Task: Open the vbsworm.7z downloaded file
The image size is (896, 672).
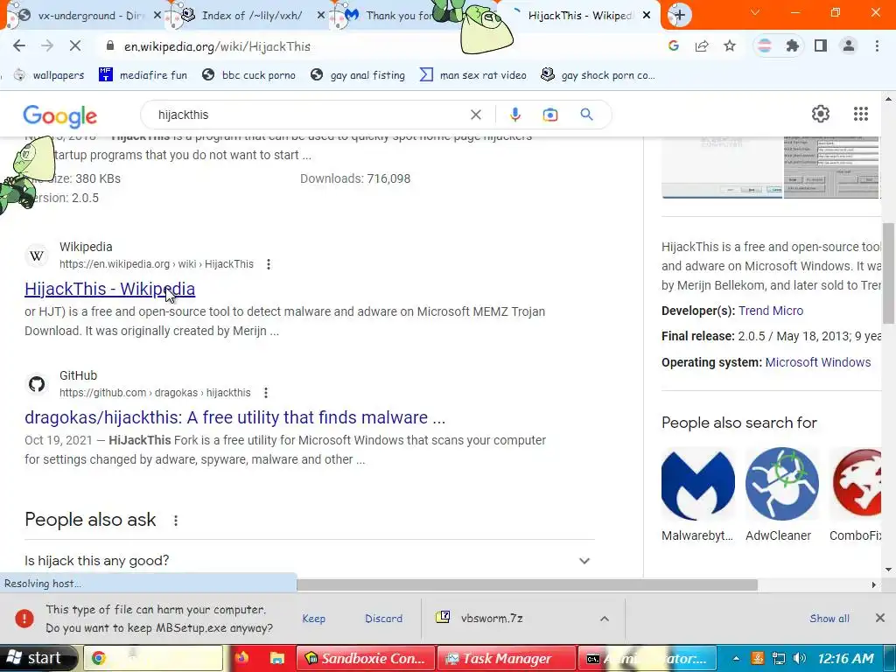Action: point(492,618)
